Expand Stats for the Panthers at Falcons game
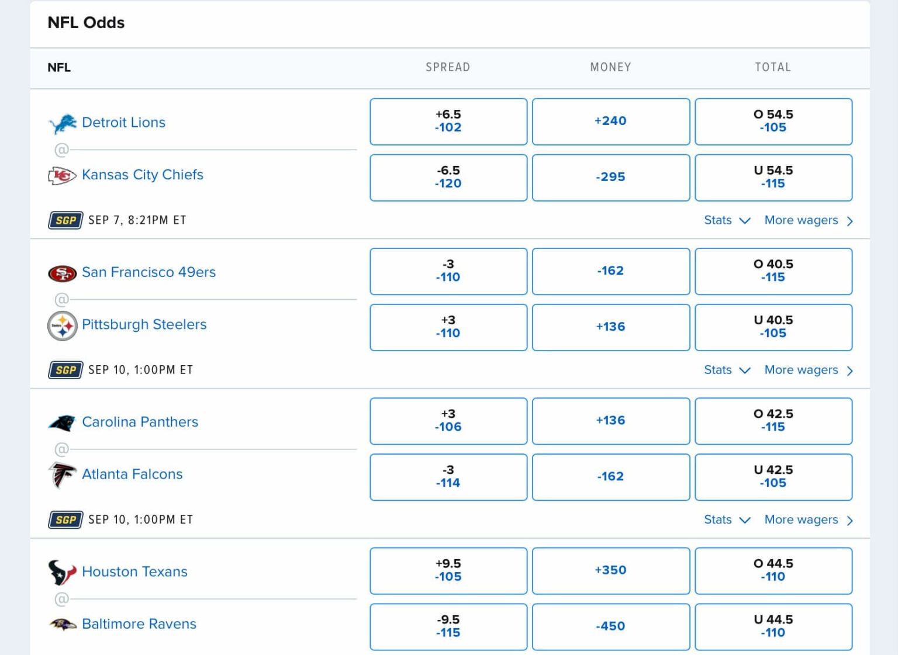Image resolution: width=898 pixels, height=655 pixels. coord(727,519)
